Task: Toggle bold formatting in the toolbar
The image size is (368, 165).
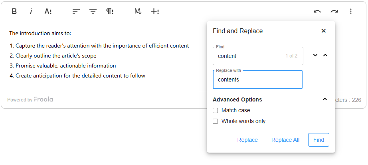Action: [14, 11]
